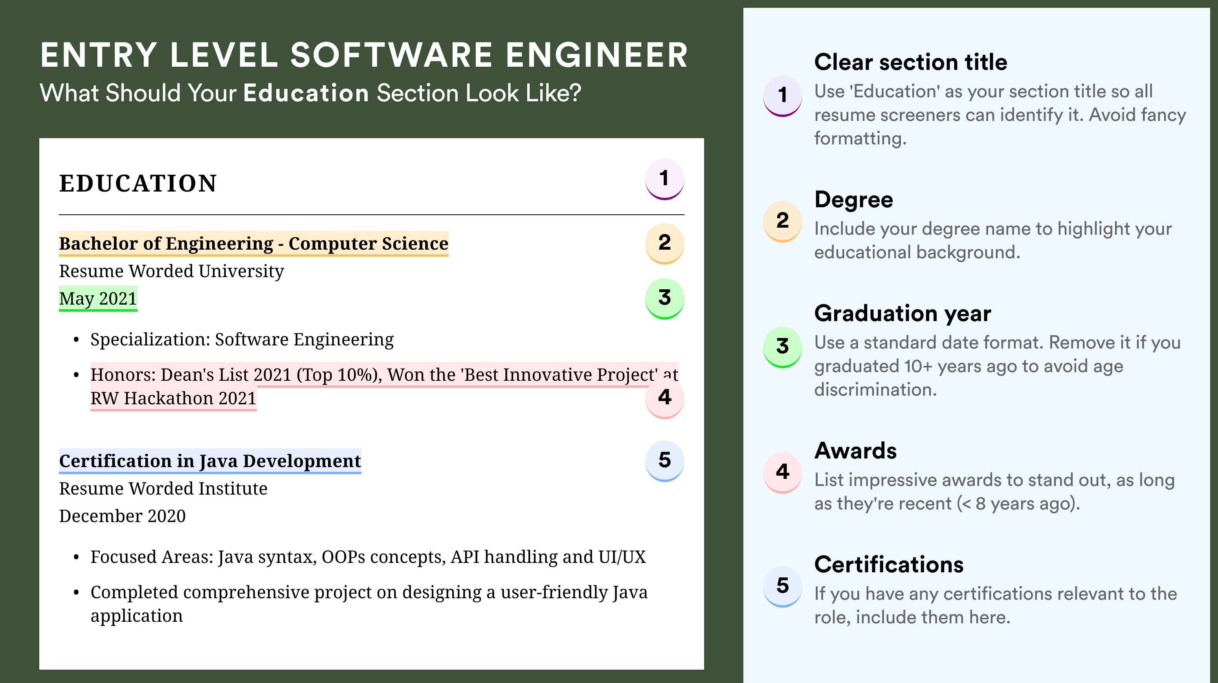This screenshot has width=1218, height=683.
Task: Click 'Resume Worded Institute' line
Action: coord(163,488)
